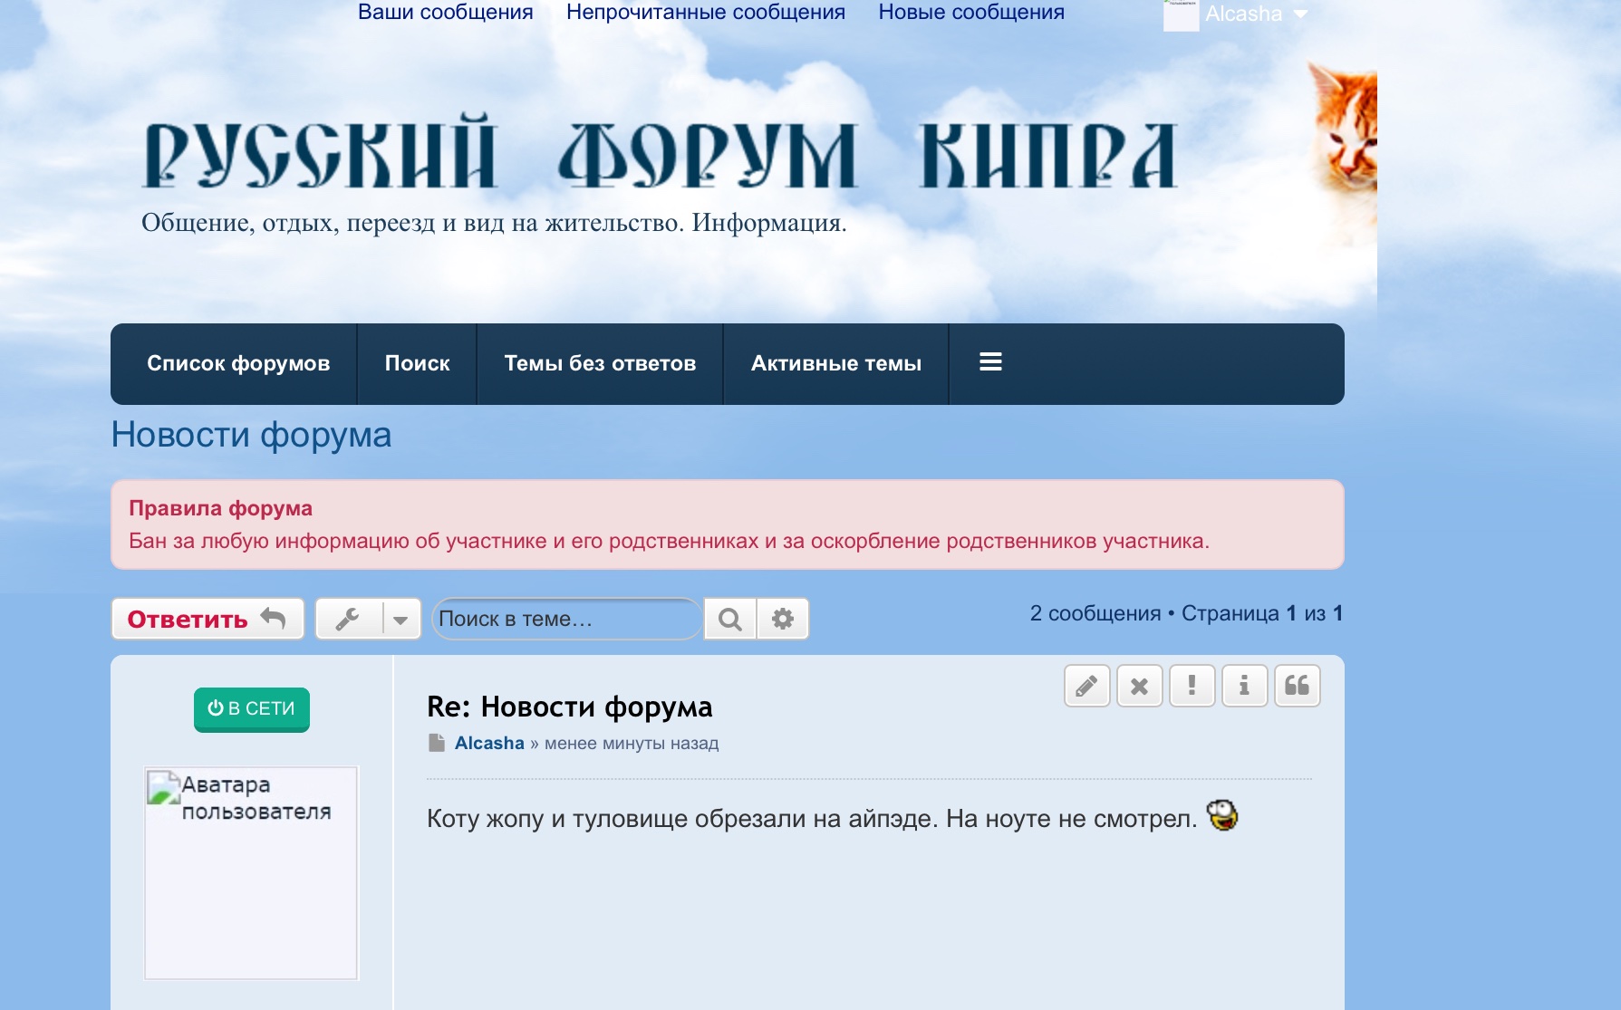Open post information icon

[1244, 686]
